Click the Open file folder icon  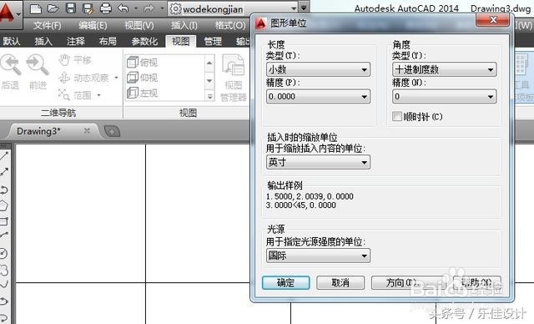53,8
